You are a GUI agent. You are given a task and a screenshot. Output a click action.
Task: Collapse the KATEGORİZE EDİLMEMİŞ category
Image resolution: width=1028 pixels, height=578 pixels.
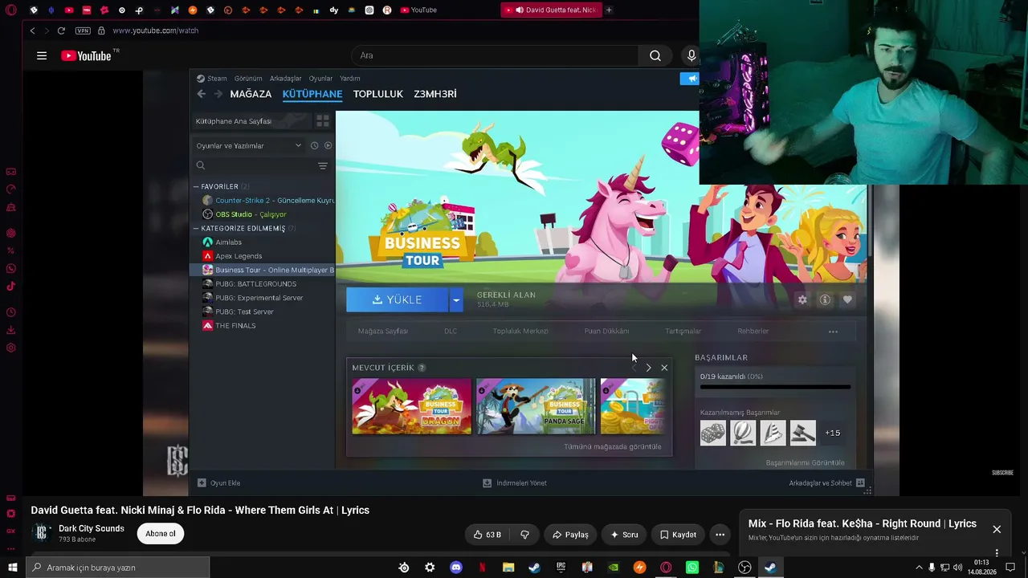tap(196, 228)
